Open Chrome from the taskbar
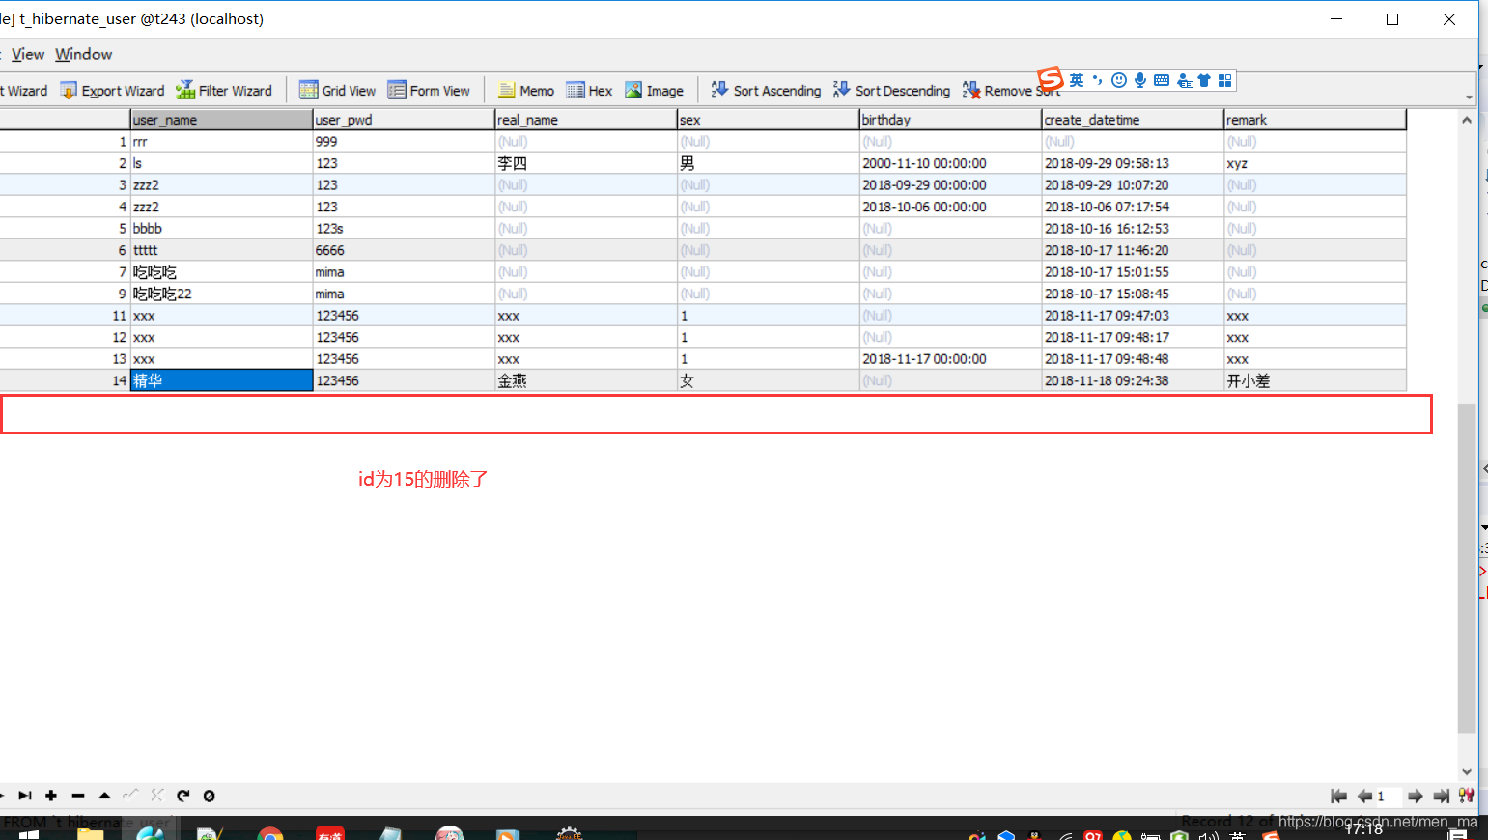Image resolution: width=1488 pixels, height=840 pixels. point(270,833)
